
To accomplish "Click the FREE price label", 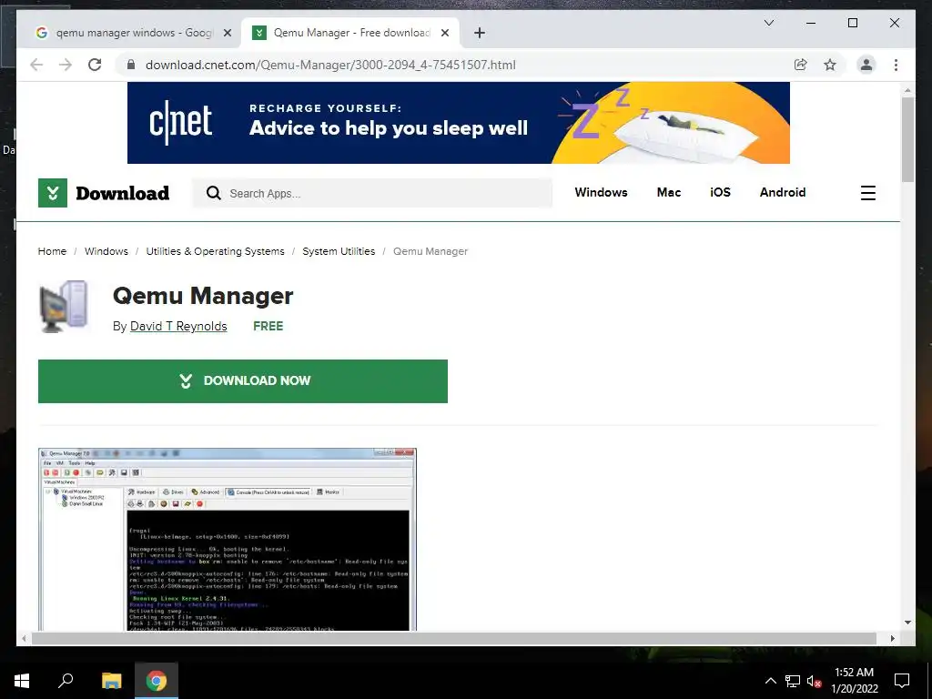I will (268, 327).
